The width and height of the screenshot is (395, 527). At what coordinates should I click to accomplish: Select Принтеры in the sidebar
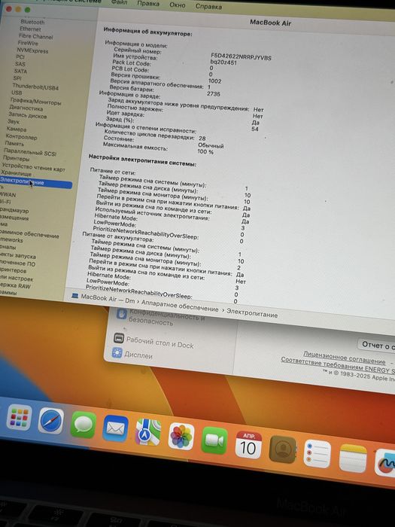(x=16, y=158)
